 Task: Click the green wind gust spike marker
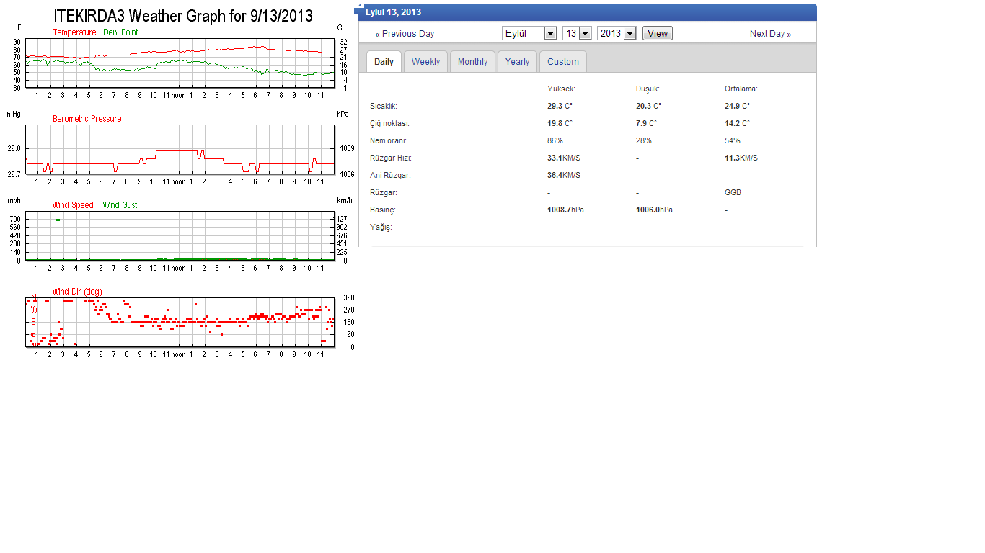coord(58,219)
